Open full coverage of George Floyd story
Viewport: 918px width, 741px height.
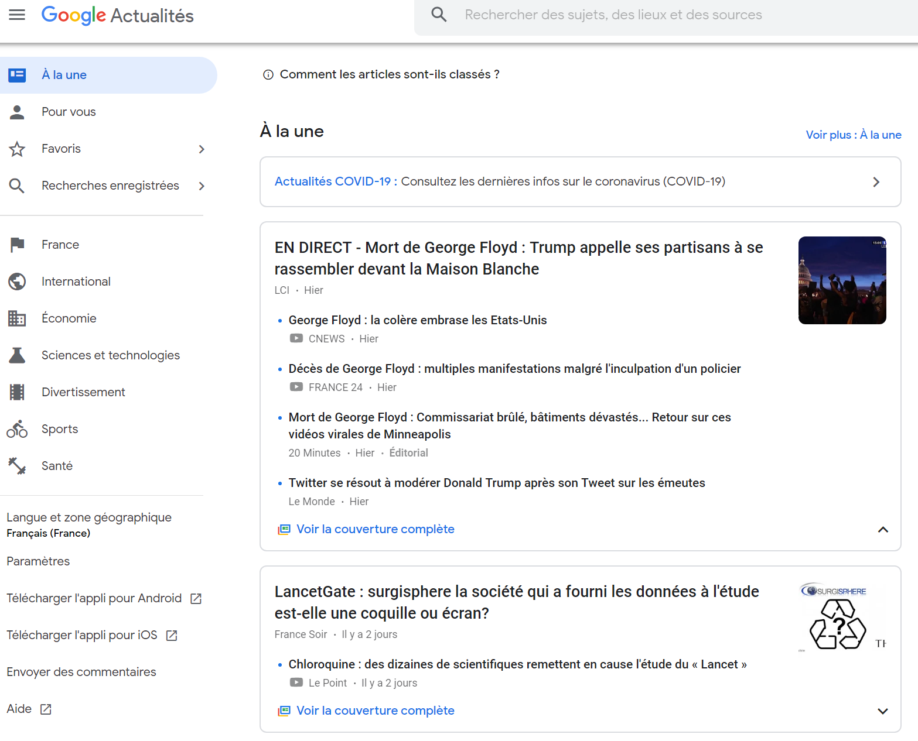(x=375, y=529)
